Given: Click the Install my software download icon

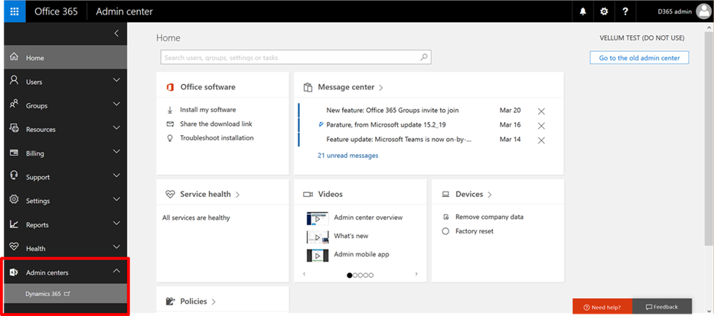Looking at the screenshot, I should click(170, 110).
